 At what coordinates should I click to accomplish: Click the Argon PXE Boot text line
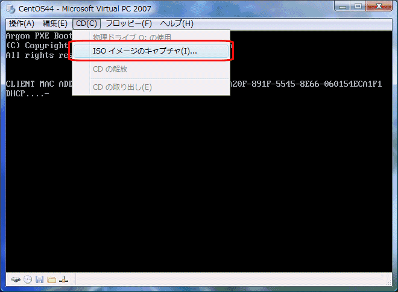(x=39, y=36)
